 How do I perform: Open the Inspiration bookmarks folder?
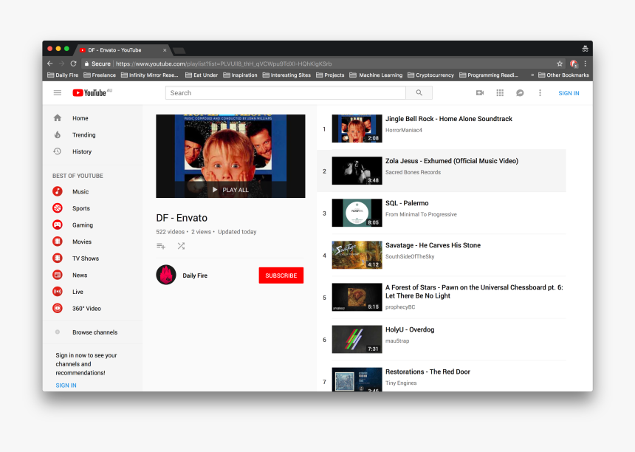click(240, 75)
